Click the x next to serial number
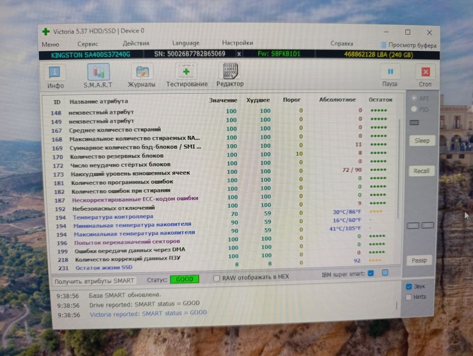This screenshot has width=473, height=356. (x=239, y=54)
